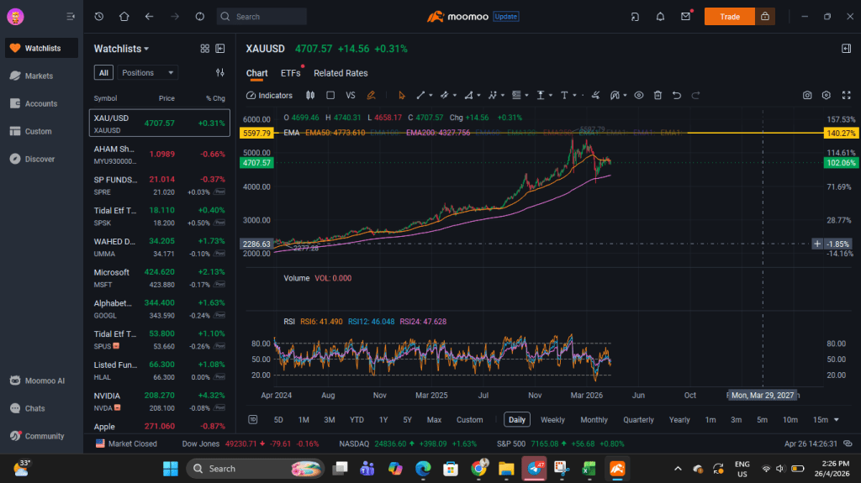The height and width of the screenshot is (483, 861).
Task: Select the trend line drawing tool
Action: click(x=420, y=96)
